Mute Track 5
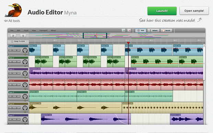Screen dimensions: 213x133 tap(14, 96)
